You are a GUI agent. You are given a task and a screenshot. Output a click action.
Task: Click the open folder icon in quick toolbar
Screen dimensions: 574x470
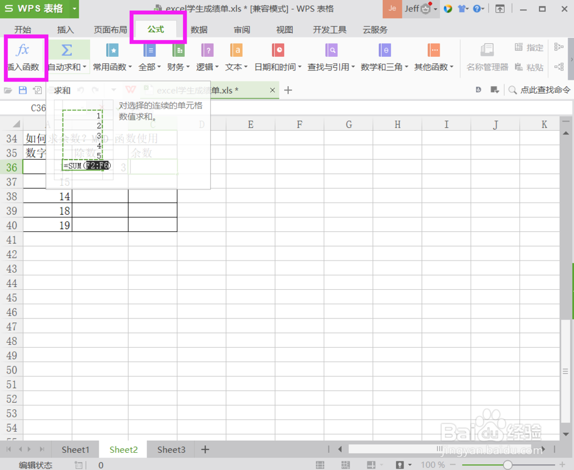[x=8, y=90]
